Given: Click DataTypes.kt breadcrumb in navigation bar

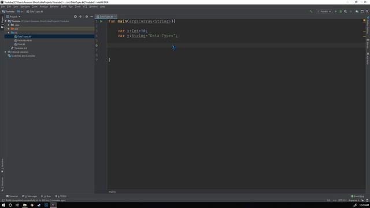Looking at the screenshot, I should pyautogui.click(x=35, y=12).
